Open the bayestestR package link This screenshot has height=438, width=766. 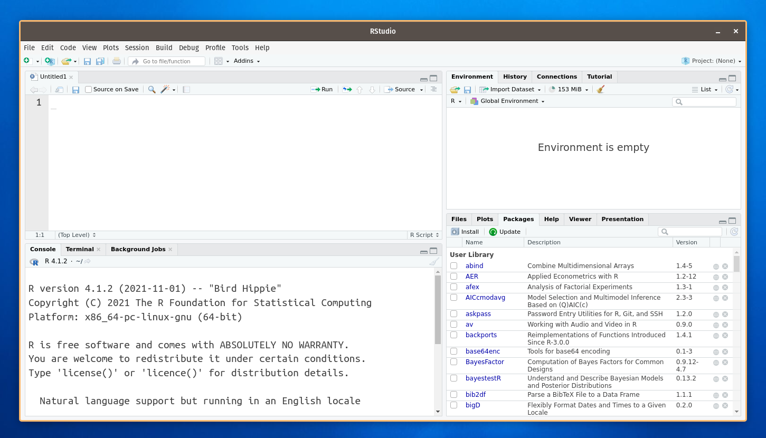click(x=483, y=378)
